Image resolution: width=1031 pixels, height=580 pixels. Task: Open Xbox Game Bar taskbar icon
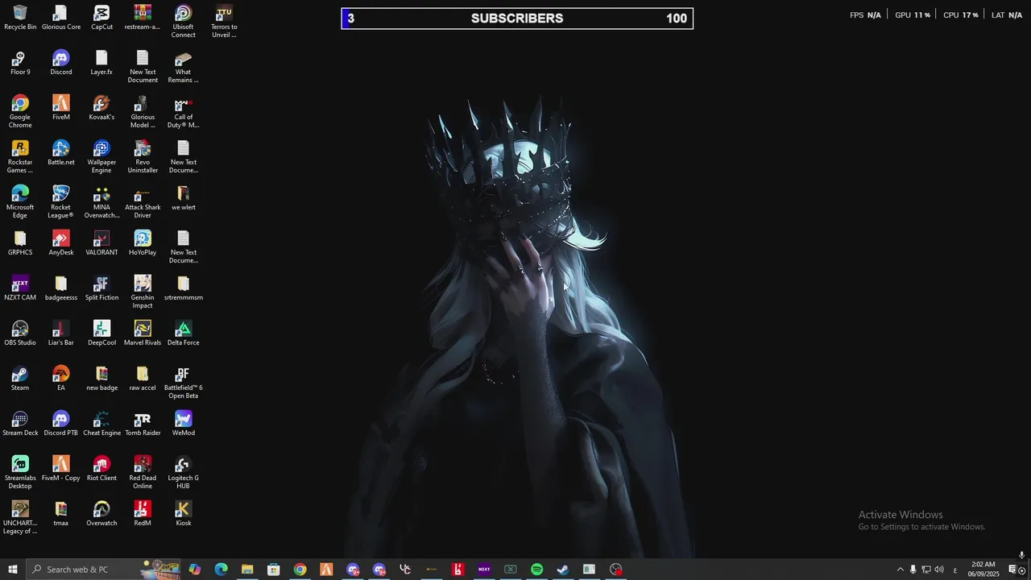510,570
